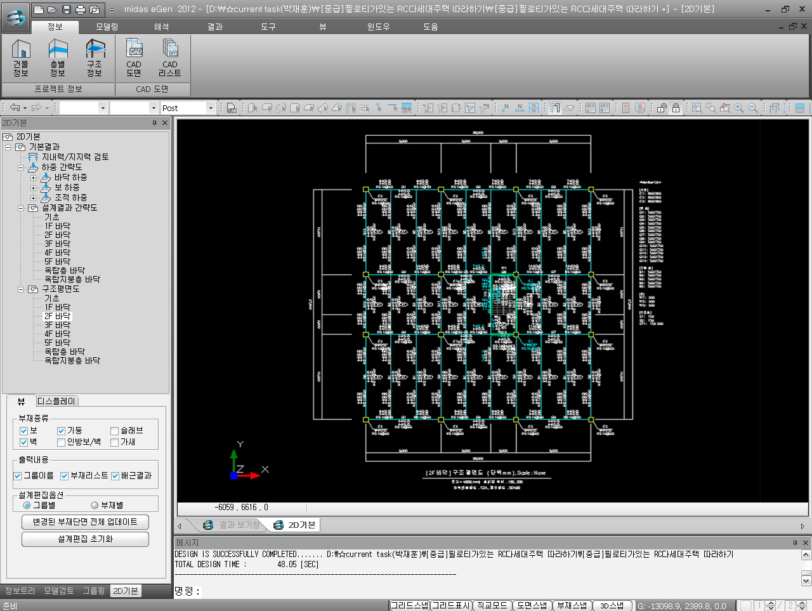Screen dimensions: 812x611
Task: Click the zoom in magnifier icon
Action: (739, 108)
